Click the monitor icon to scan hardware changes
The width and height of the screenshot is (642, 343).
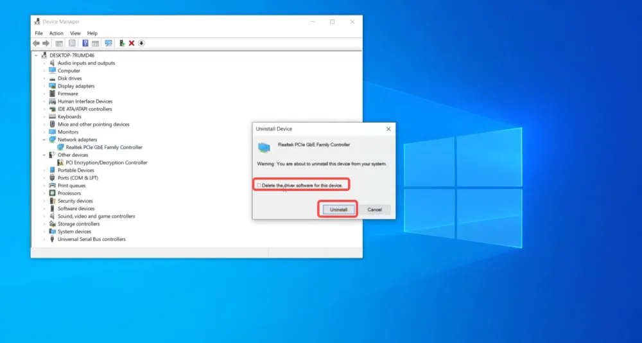108,43
